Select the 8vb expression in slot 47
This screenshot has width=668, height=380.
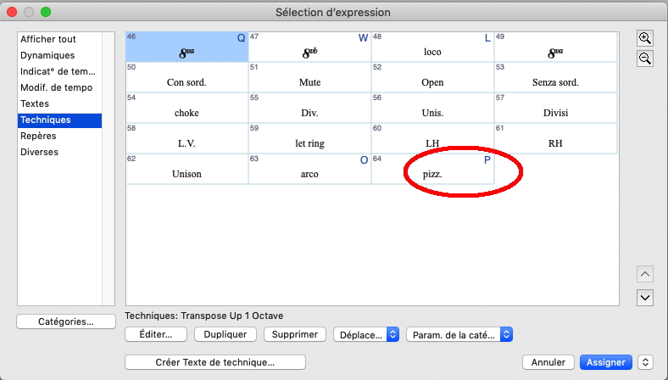pyautogui.click(x=309, y=46)
